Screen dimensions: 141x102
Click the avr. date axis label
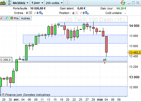pyautogui.click(x=16, y=100)
